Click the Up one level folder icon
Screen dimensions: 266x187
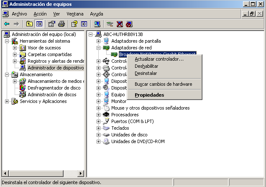[x=29, y=24]
